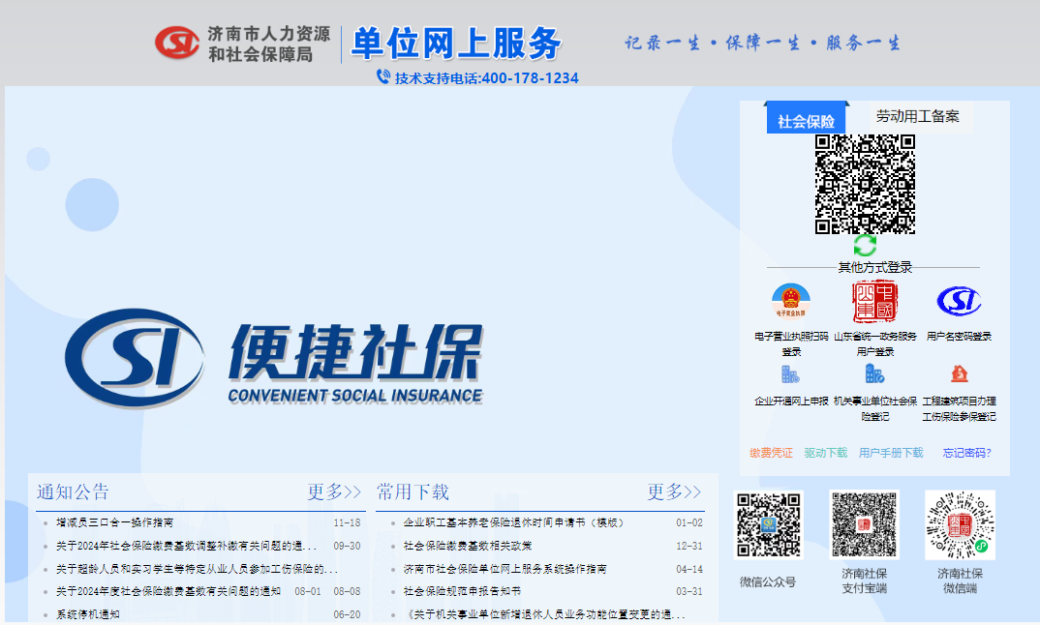Click the 常用下载 section heading

tap(413, 491)
